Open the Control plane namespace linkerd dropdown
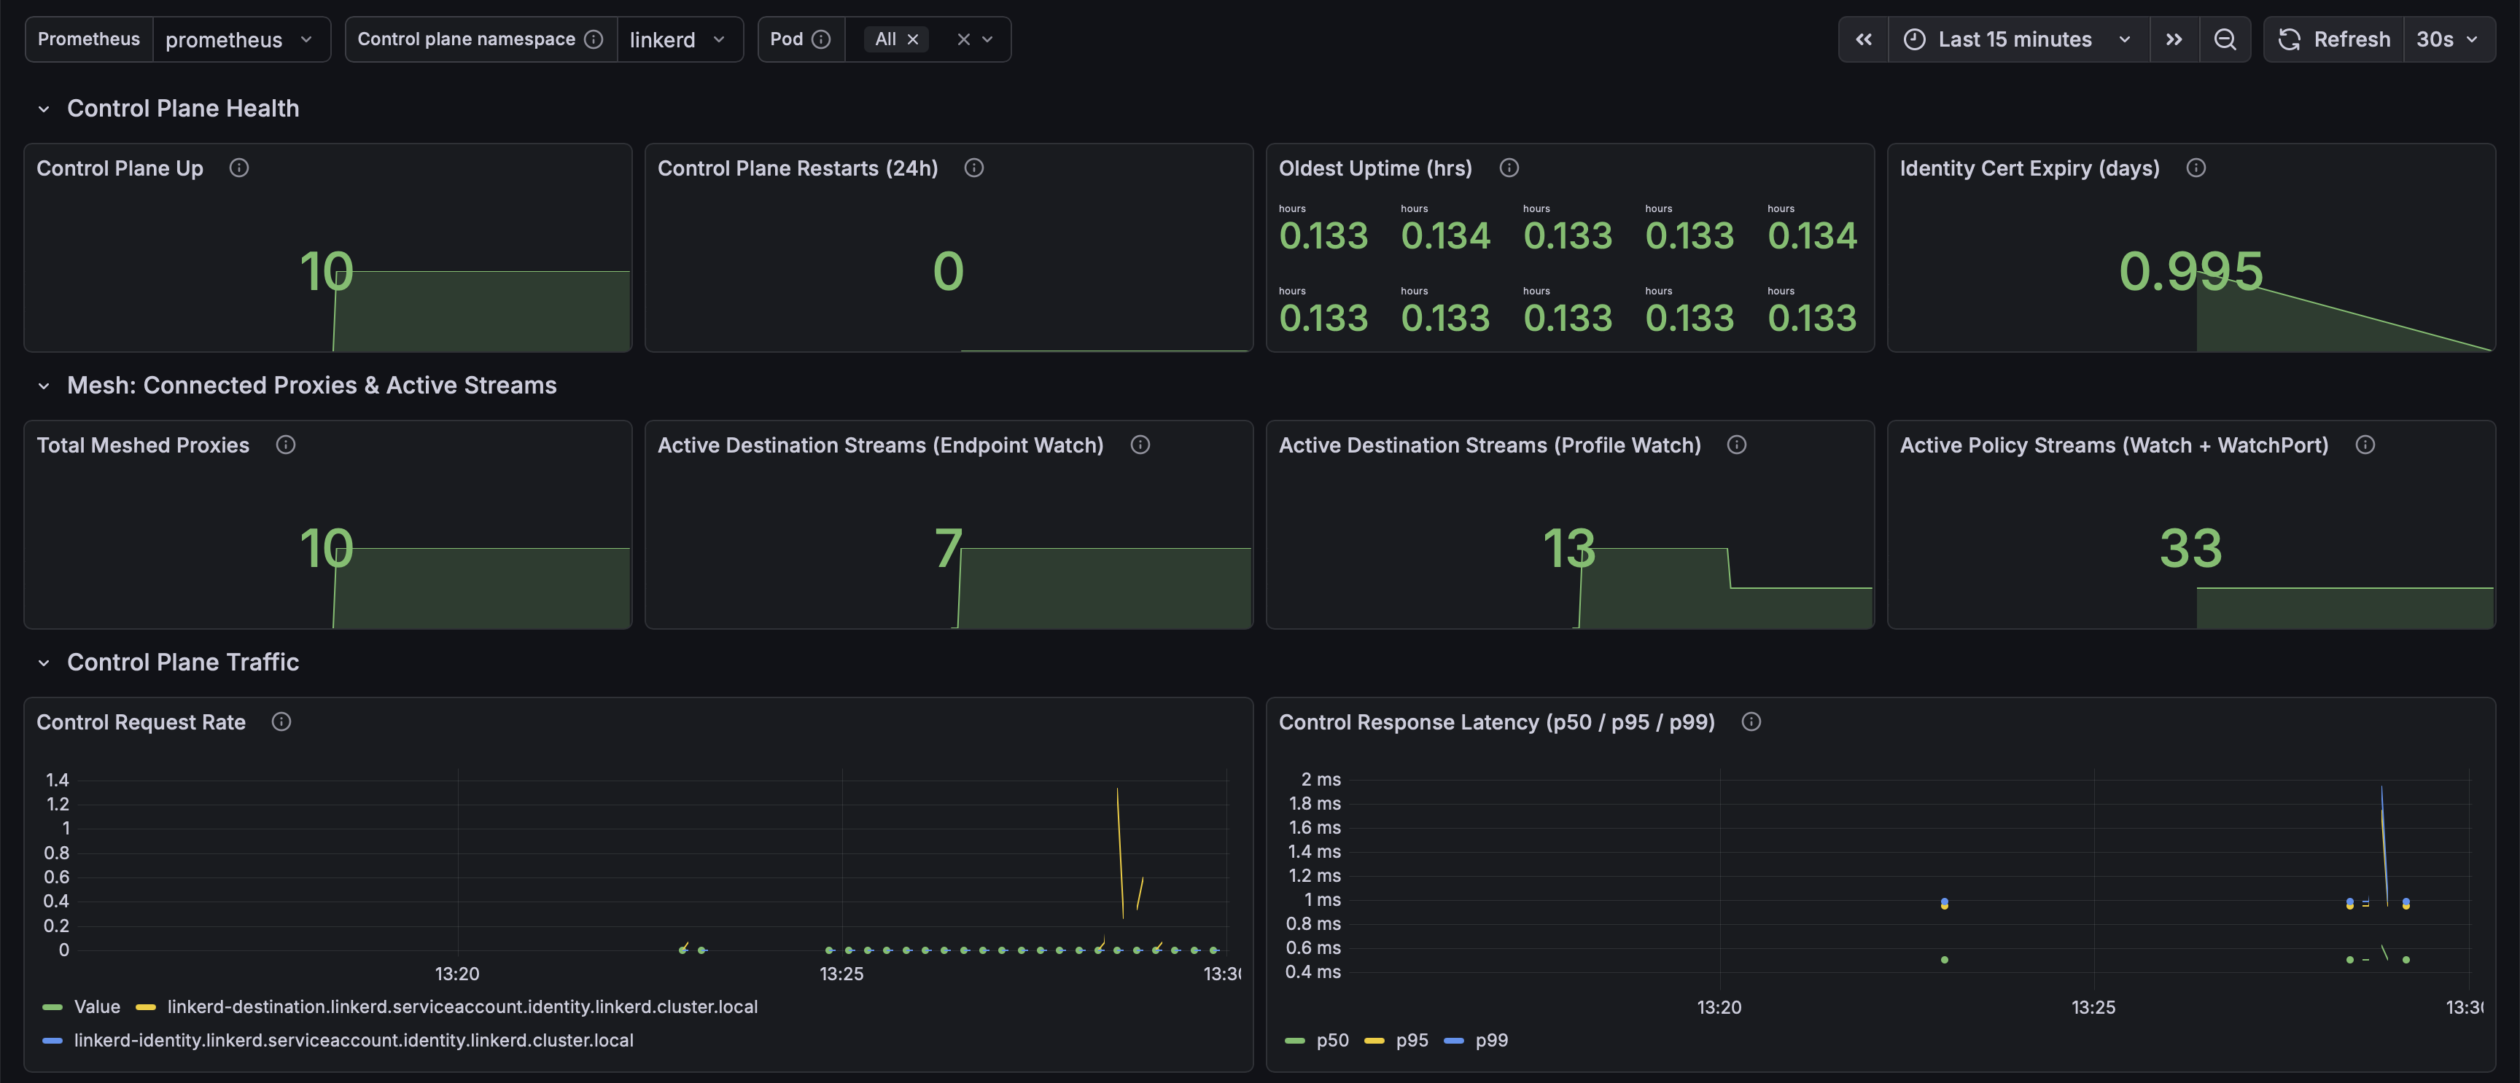Screen dimensions: 2520x1083 pos(679,39)
